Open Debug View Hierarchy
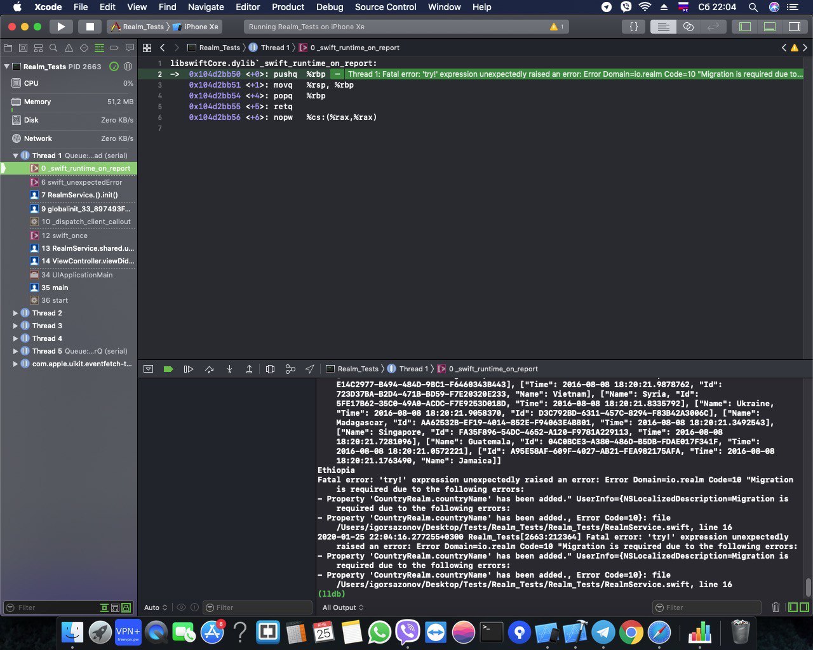Image resolution: width=813 pixels, height=650 pixels. point(270,369)
